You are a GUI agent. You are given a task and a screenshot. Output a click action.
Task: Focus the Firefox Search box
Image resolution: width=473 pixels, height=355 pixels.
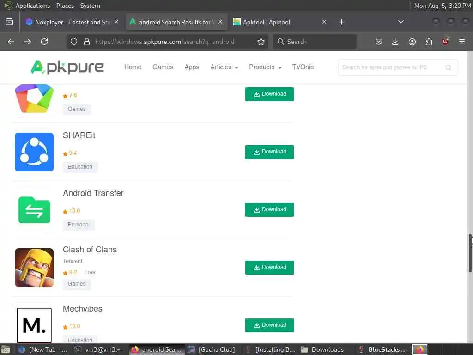[x=315, y=42]
